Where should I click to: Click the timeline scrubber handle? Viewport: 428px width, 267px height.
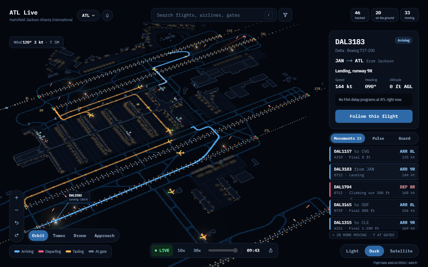(x=235, y=250)
